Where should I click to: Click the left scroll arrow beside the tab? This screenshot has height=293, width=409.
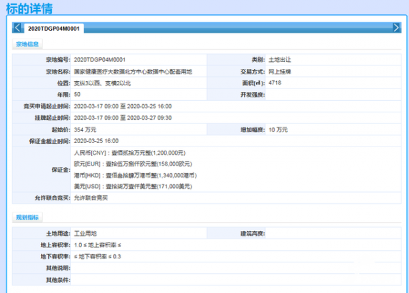coord(17,28)
